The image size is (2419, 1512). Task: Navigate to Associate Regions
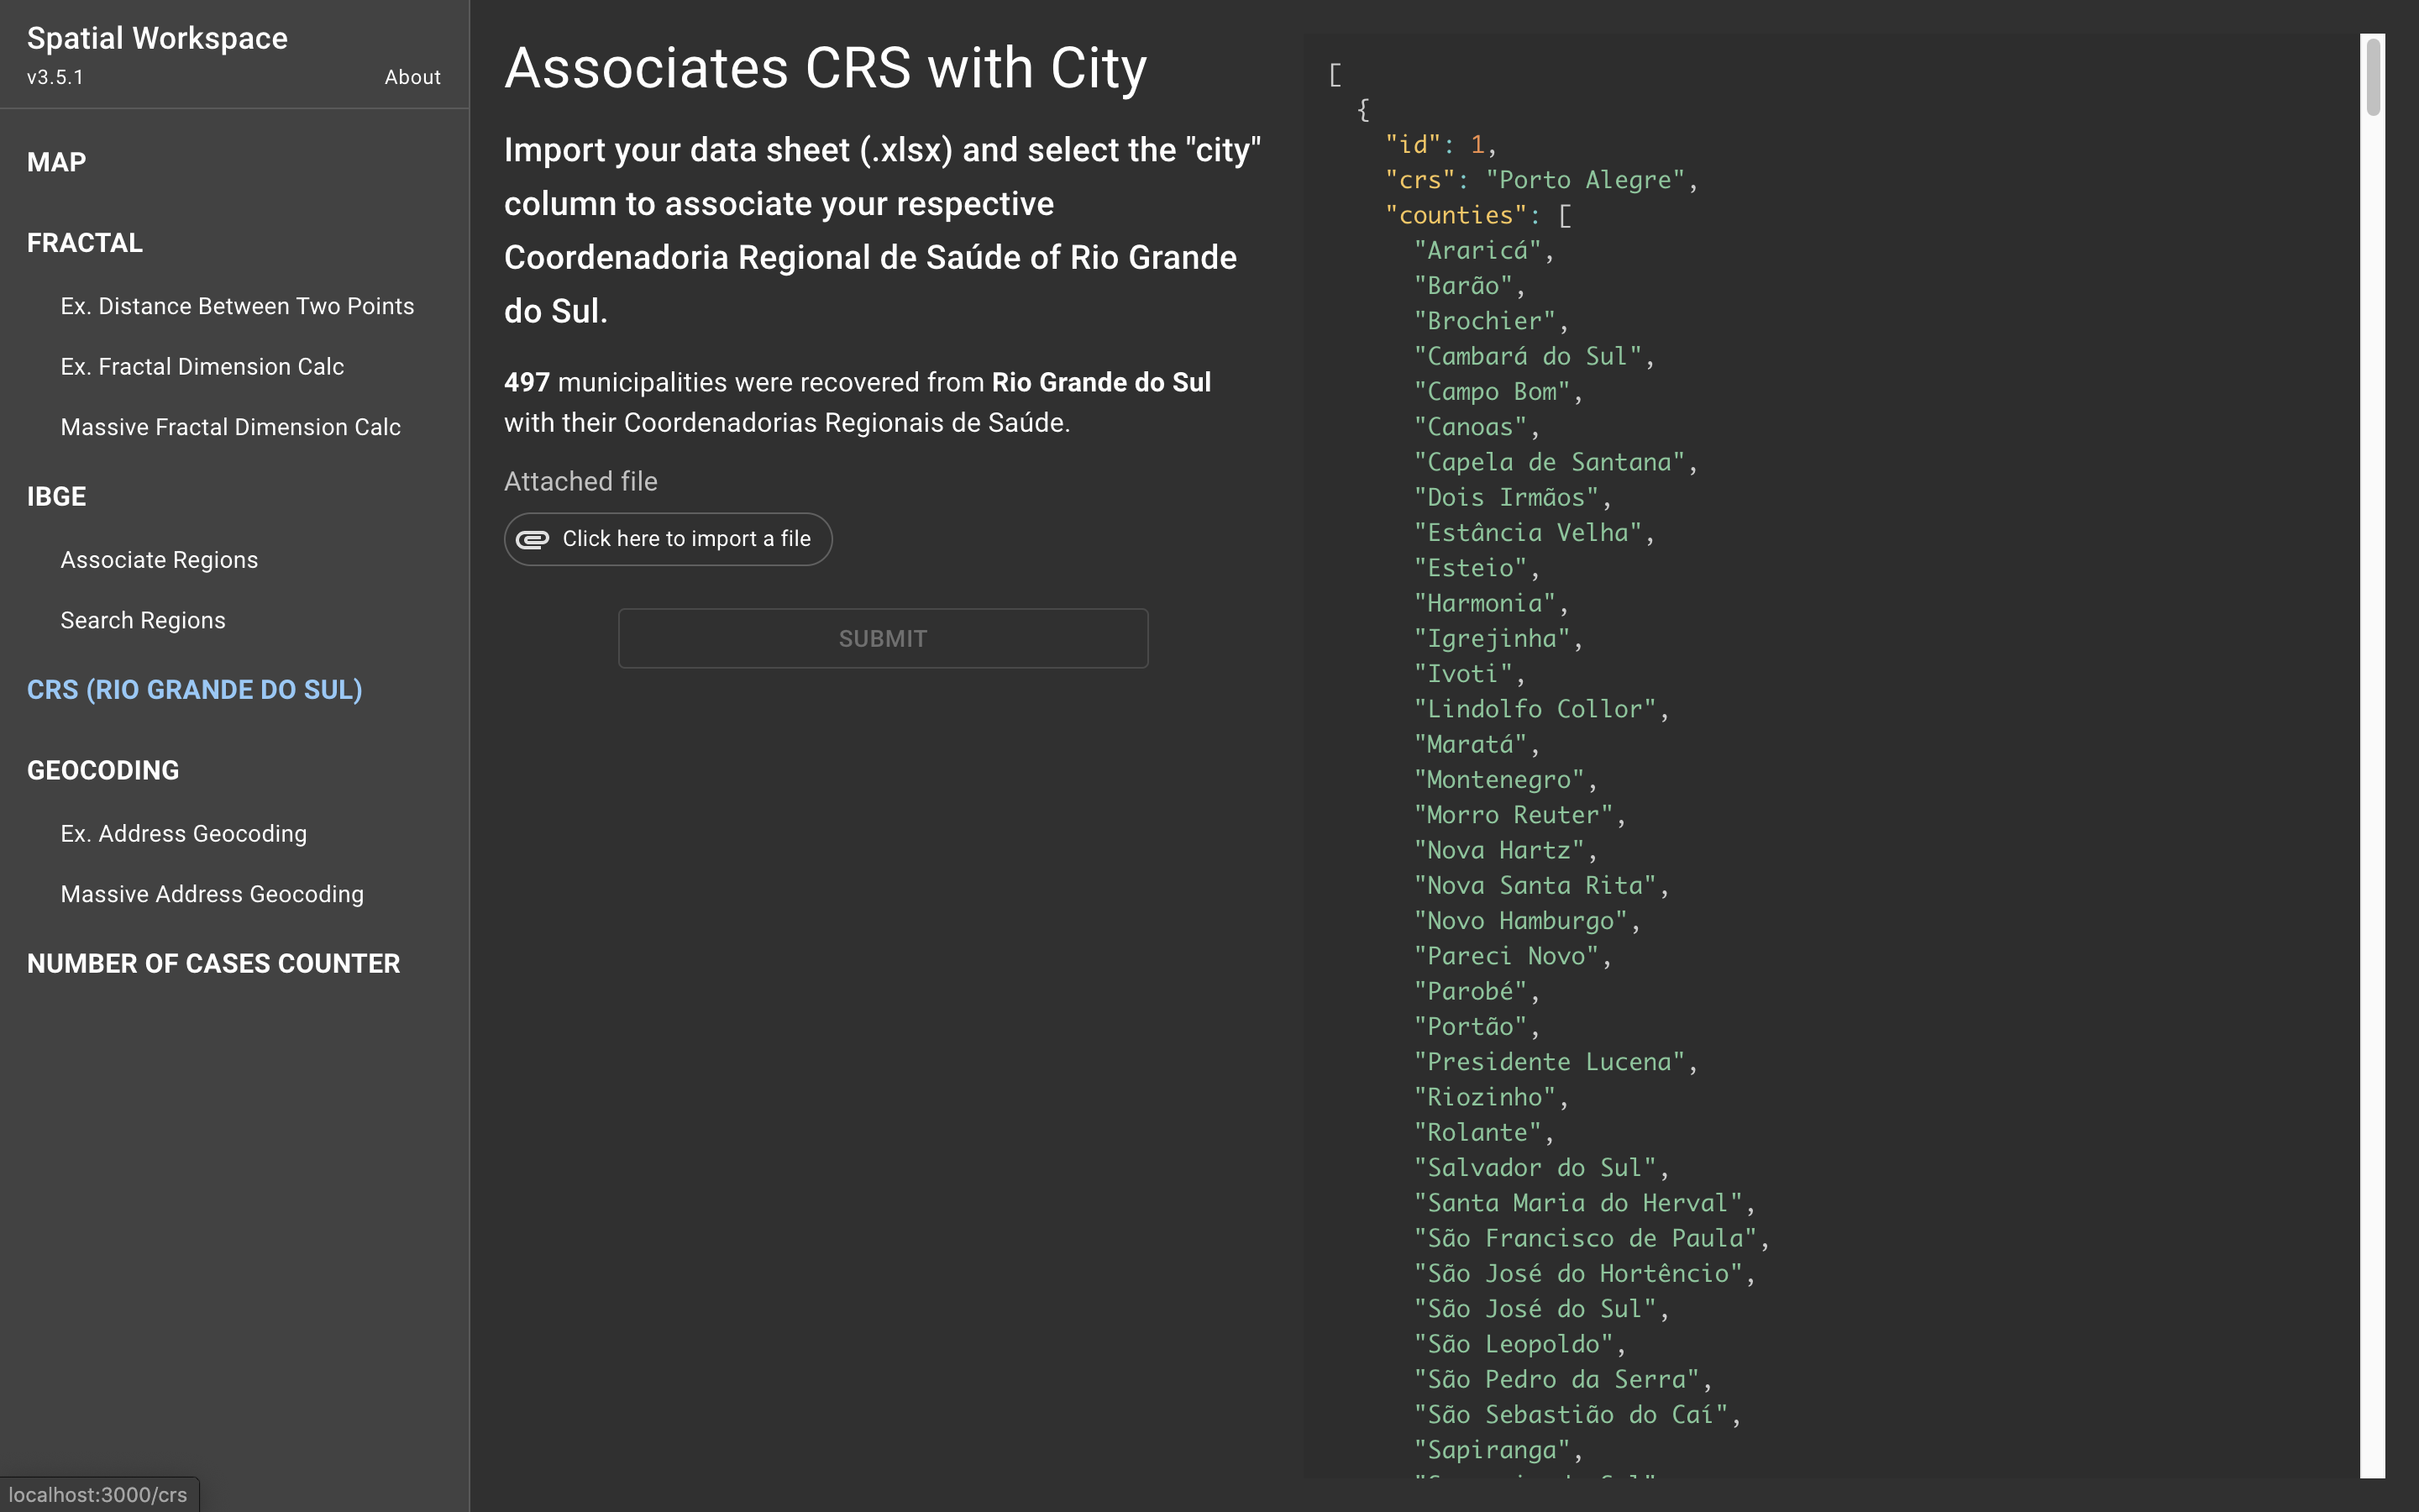[159, 560]
